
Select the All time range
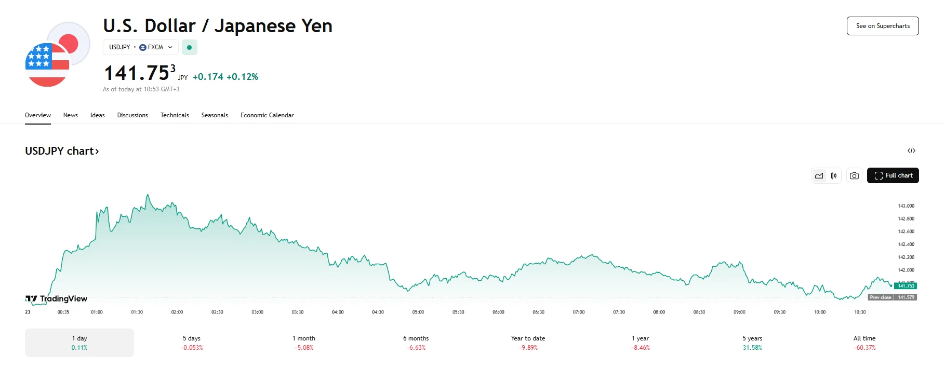(864, 343)
